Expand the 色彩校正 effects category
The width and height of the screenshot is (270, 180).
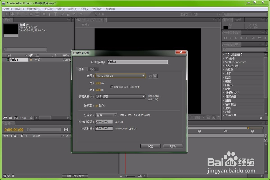coord(224,104)
